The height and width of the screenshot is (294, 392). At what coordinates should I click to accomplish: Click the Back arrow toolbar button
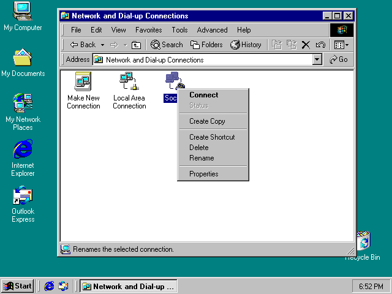[83, 45]
